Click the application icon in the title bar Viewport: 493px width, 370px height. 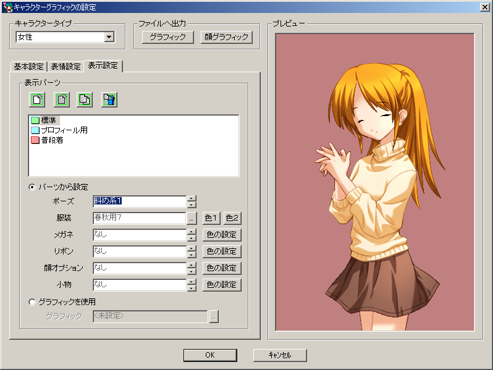tap(7, 7)
